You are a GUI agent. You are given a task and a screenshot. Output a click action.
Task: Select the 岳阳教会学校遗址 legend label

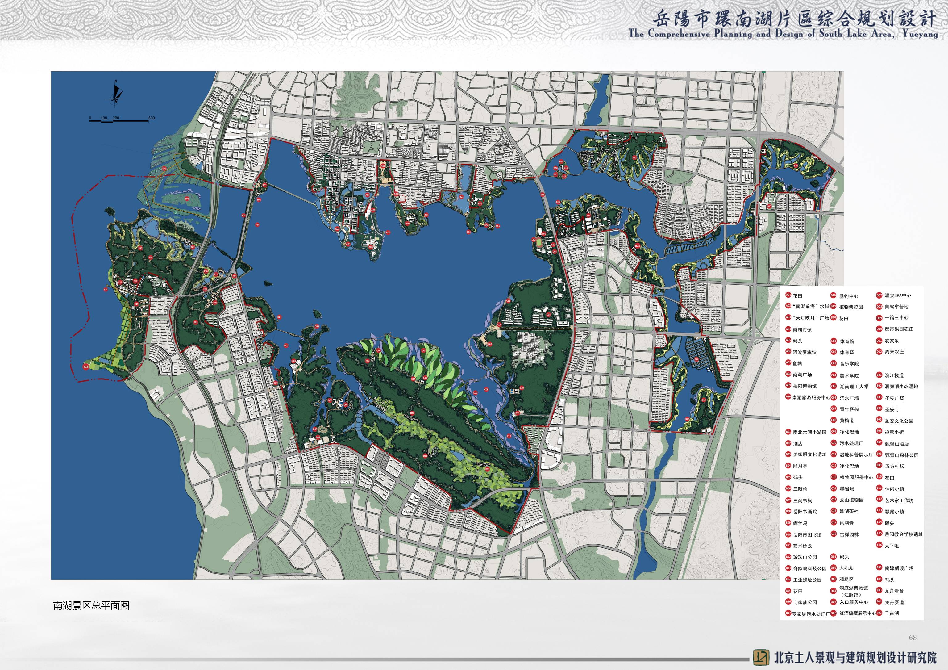point(903,534)
